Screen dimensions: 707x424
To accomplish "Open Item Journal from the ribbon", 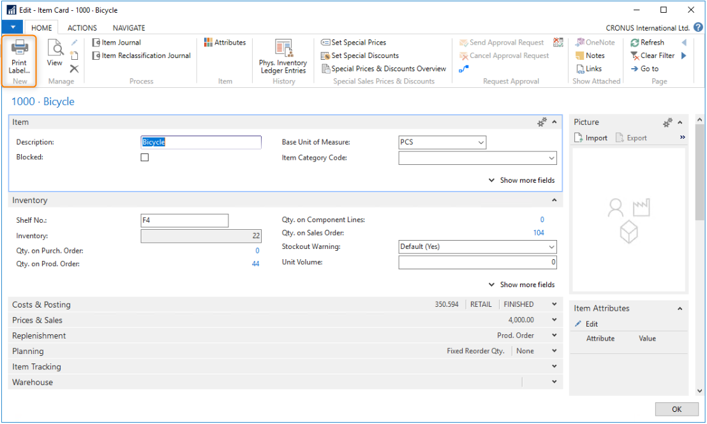I will point(117,42).
